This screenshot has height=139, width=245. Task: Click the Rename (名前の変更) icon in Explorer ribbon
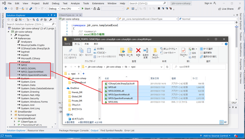(x=146, y=51)
